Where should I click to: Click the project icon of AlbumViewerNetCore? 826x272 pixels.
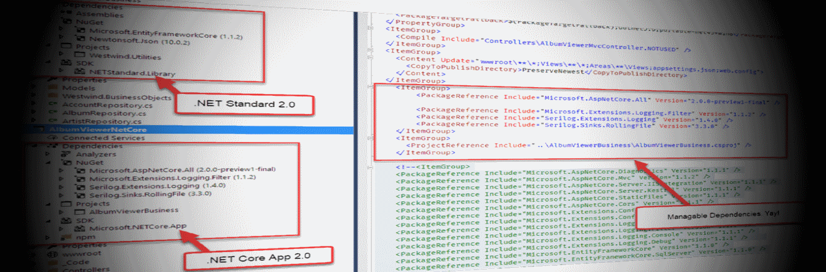[39, 129]
